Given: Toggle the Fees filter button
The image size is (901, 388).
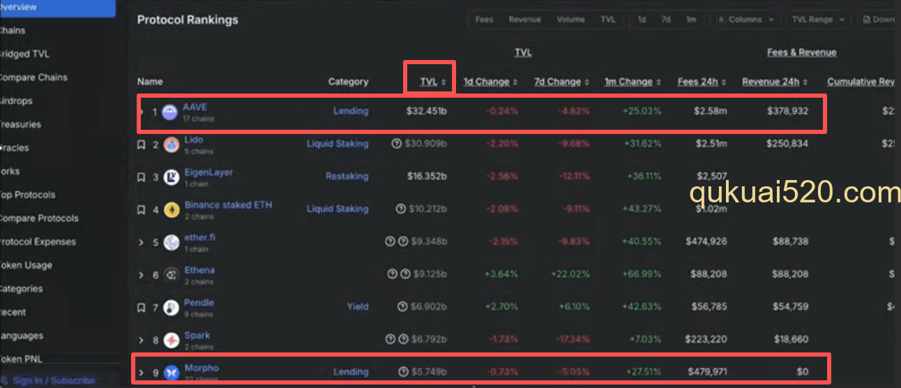Looking at the screenshot, I should [484, 20].
